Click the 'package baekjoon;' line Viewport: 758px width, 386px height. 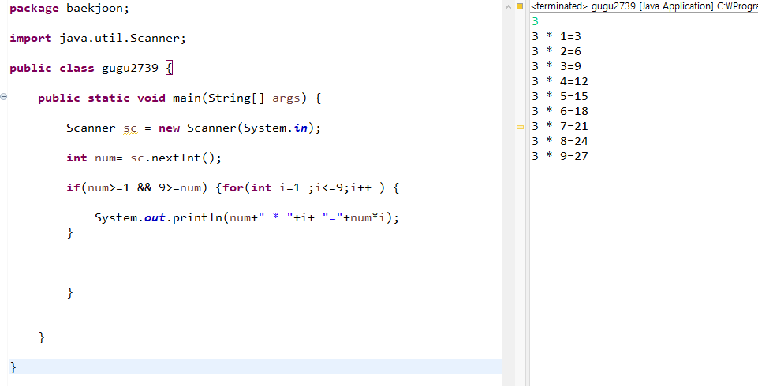coord(69,9)
